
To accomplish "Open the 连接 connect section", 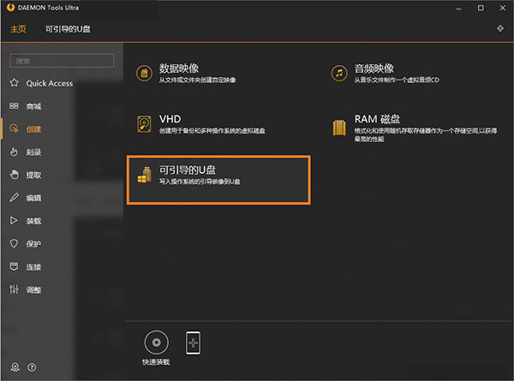I will pos(26,266).
